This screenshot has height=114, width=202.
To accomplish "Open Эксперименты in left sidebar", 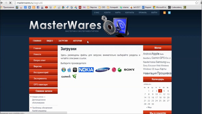I will tap(44, 79).
